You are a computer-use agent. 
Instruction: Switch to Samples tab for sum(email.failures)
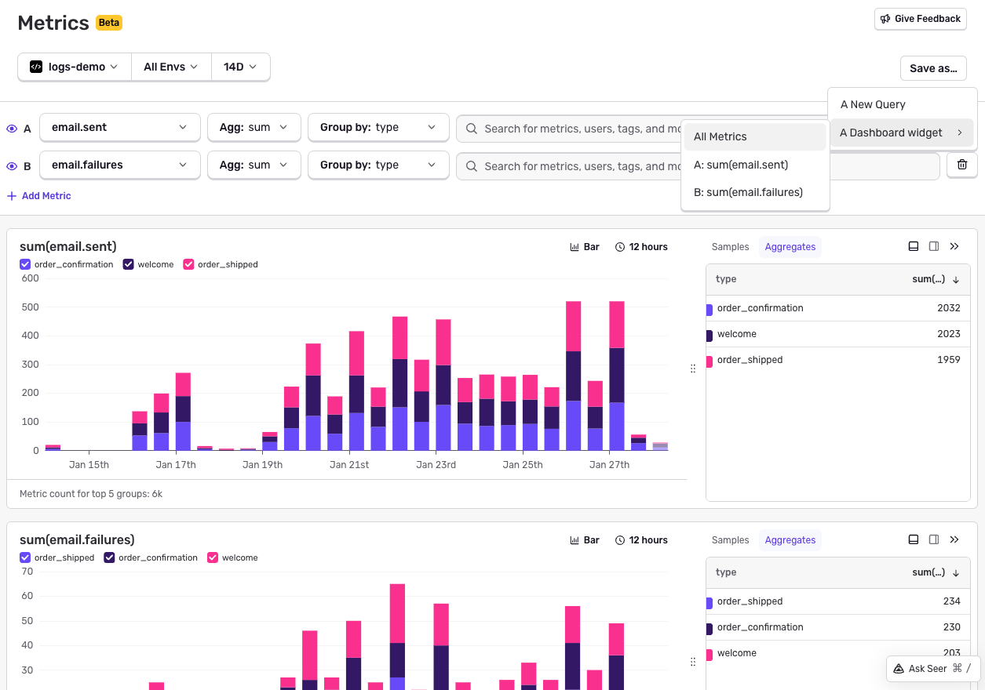[731, 540]
